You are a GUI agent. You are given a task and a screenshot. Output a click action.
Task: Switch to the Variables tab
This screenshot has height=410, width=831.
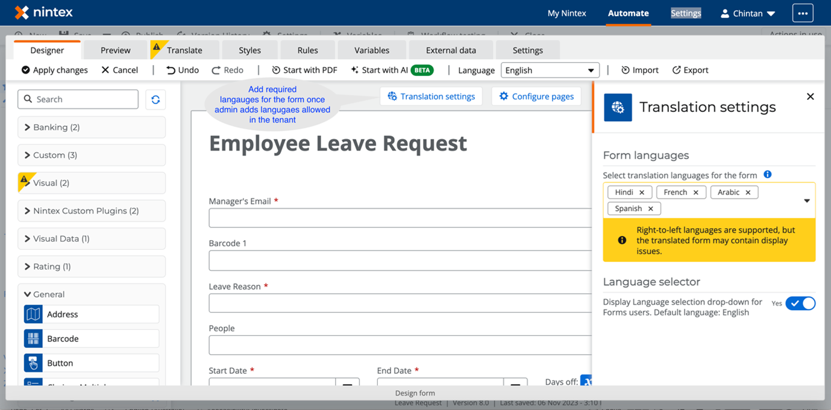tap(372, 50)
